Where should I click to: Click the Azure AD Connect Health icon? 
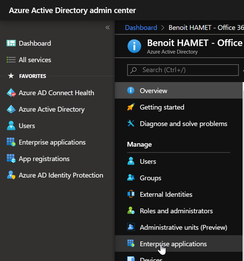(11, 93)
